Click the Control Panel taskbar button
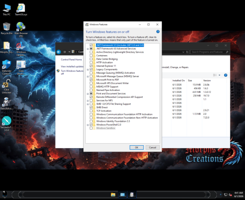This screenshot has height=200, width=245. pos(122,195)
